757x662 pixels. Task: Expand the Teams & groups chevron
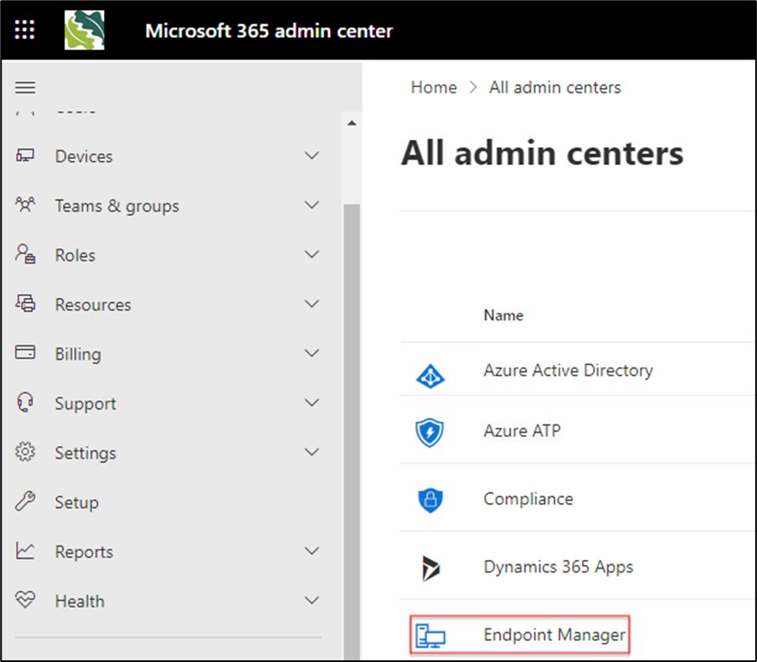[x=312, y=205]
